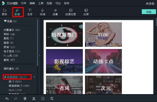Open the 动画元素 elements tab

(71, 12)
